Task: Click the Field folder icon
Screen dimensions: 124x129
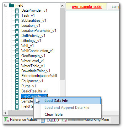Action: click(x=11, y=5)
